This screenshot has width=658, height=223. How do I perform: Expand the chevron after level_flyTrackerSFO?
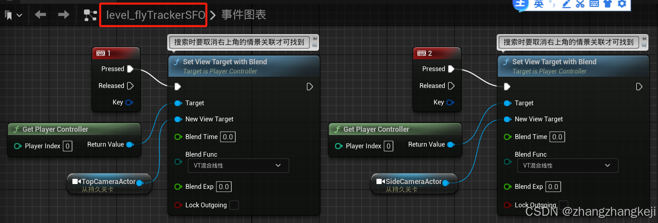click(x=213, y=15)
